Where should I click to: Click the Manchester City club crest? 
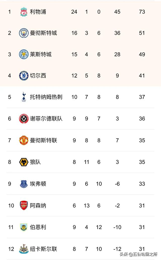24,33
